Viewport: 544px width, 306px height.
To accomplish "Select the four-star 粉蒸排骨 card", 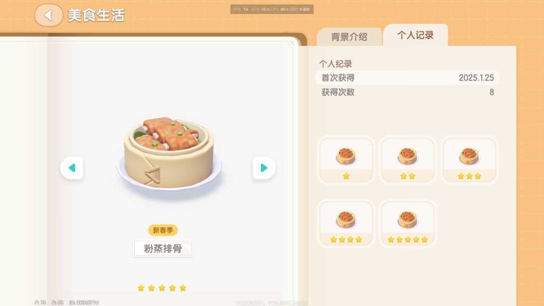I will (346, 223).
